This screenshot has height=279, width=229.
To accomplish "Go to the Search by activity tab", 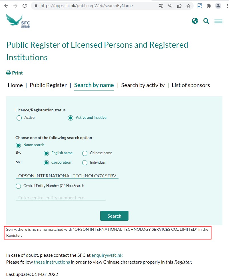I will [143, 85].
